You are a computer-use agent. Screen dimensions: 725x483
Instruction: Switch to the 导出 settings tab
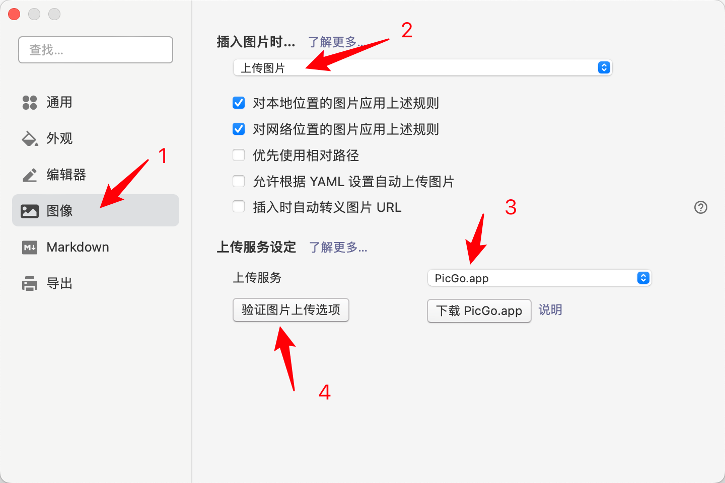[x=96, y=283]
